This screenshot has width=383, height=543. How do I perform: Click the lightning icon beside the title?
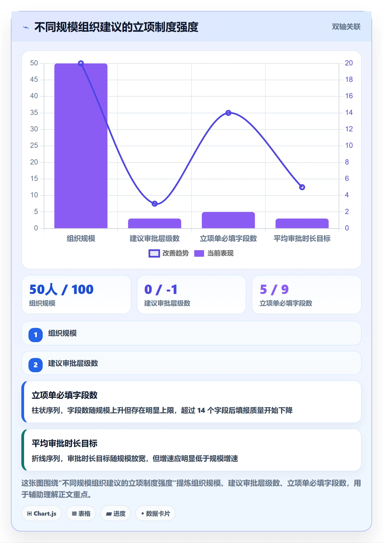(26, 27)
